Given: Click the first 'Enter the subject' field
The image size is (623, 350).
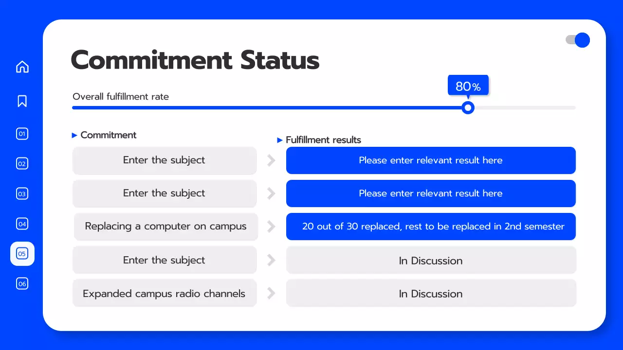Looking at the screenshot, I should [x=165, y=160].
